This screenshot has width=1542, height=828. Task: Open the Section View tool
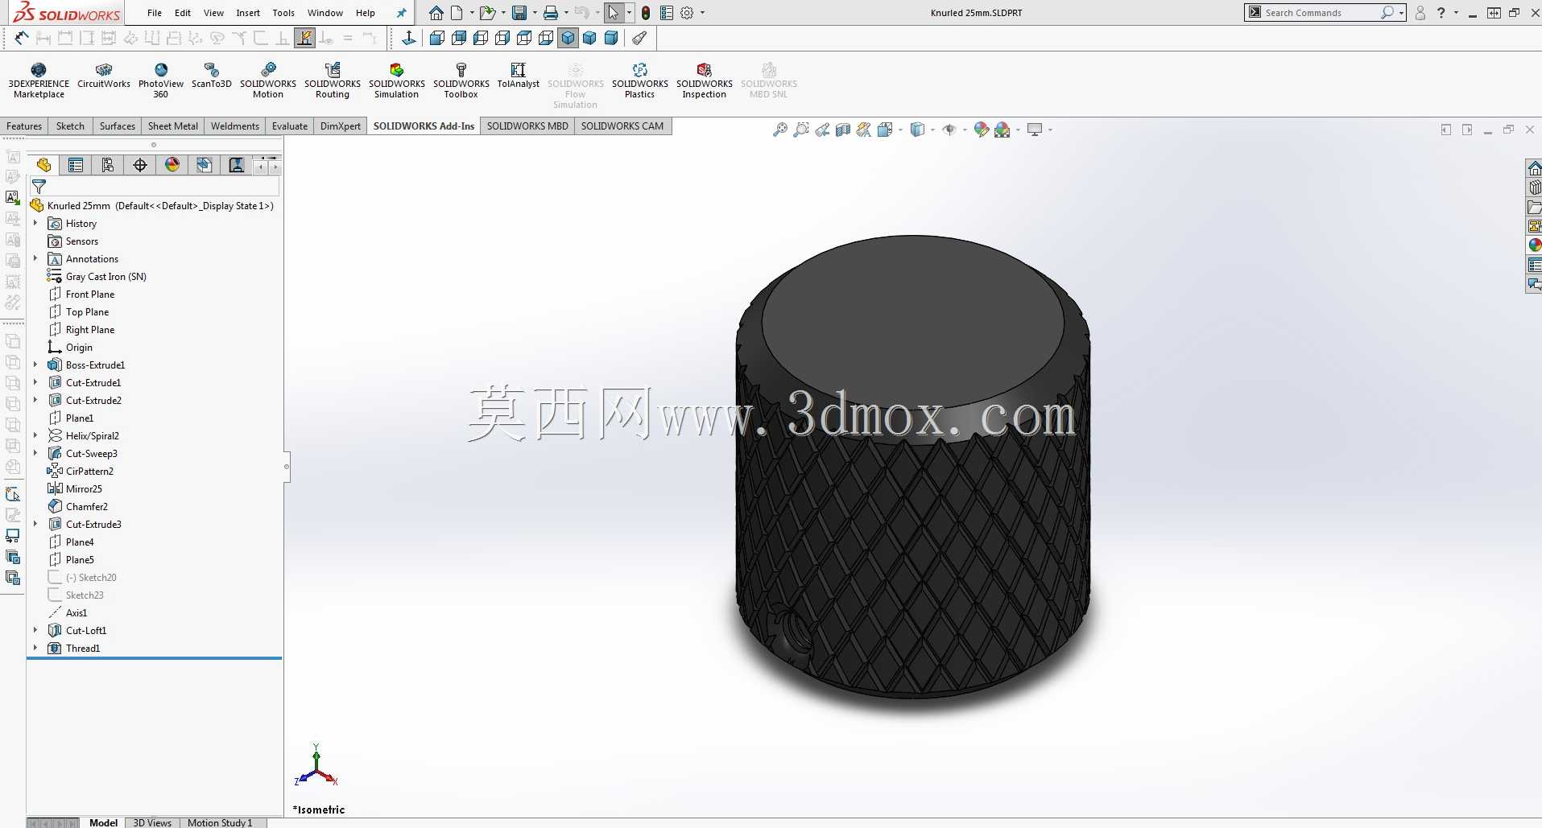843,130
